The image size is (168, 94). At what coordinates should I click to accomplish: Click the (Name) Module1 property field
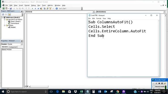12,50
